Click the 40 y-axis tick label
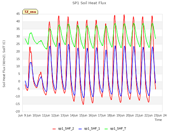 (x=18, y=21)
